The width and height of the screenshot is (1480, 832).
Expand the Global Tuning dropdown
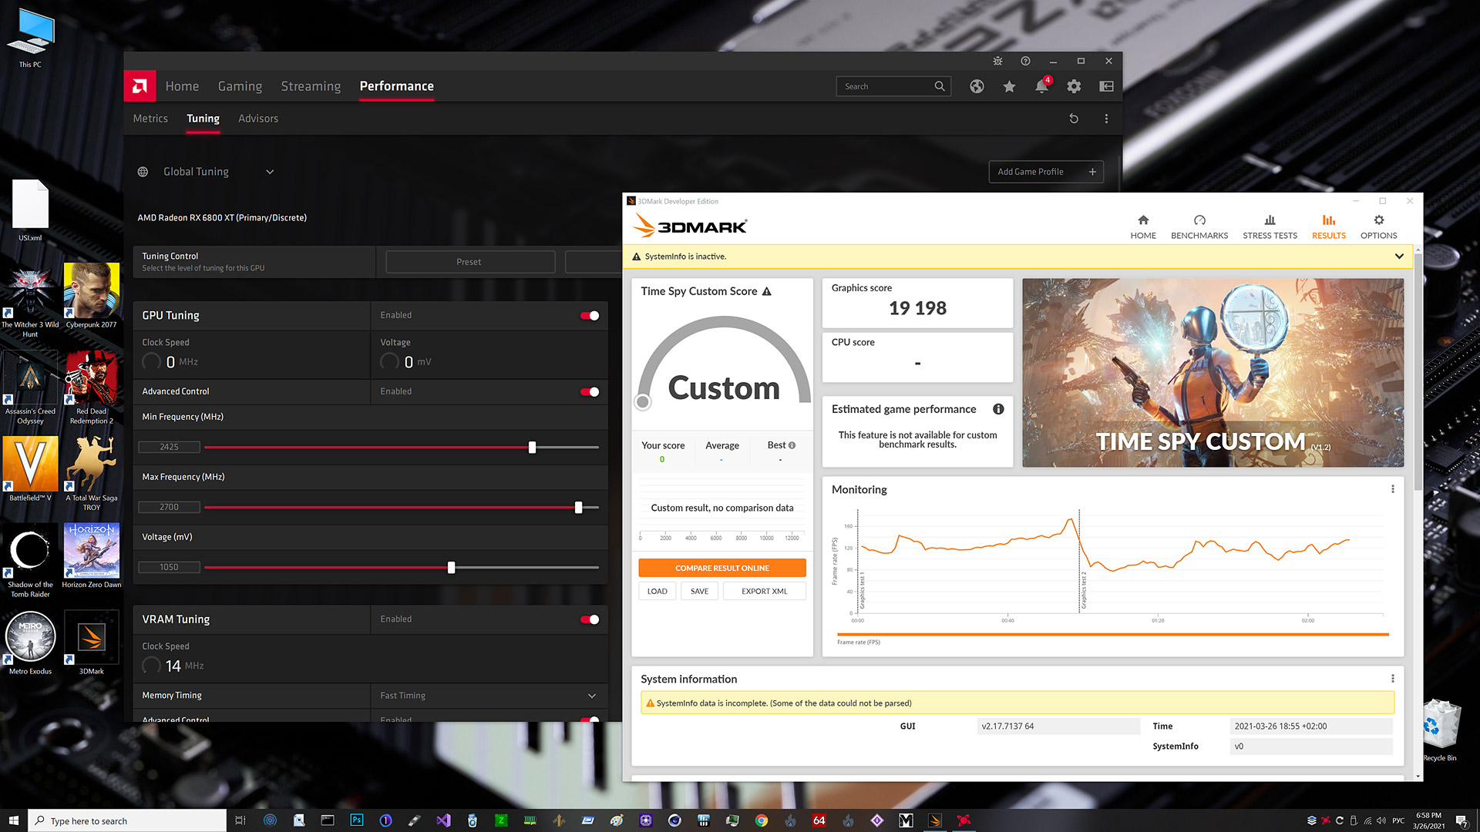[270, 172]
